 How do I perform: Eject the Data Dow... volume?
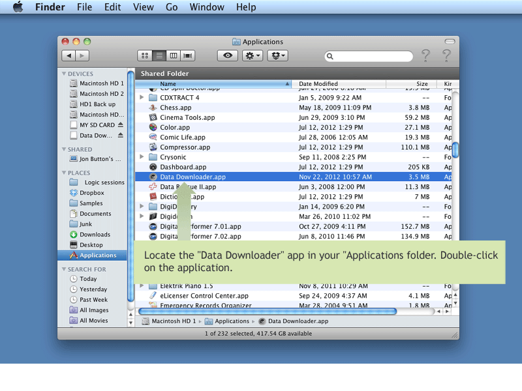pos(121,135)
